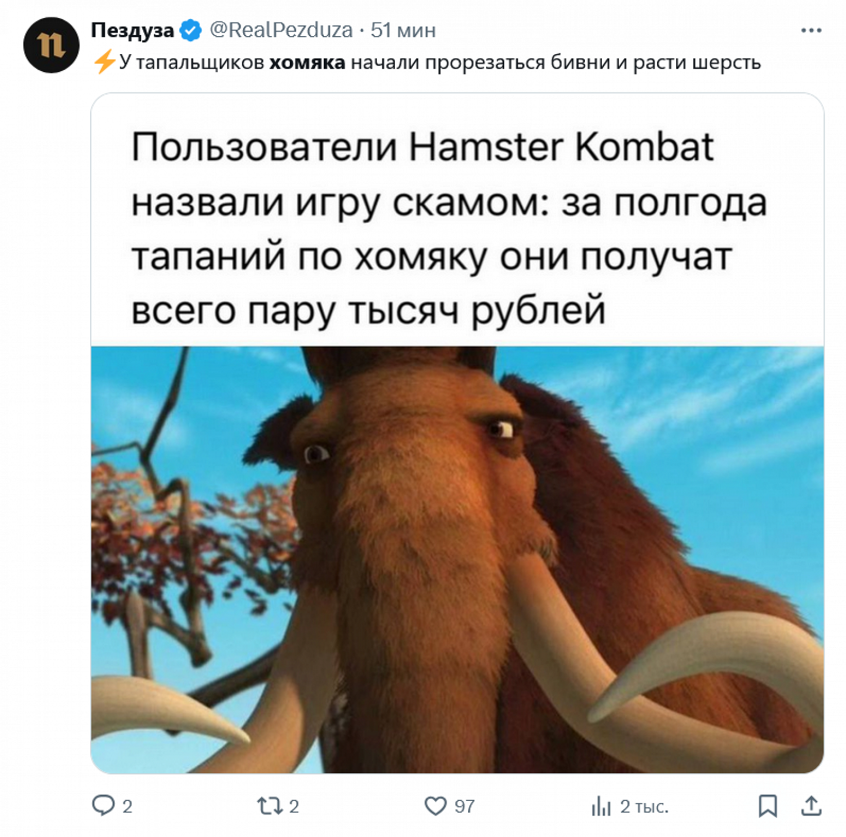Retweet using the arrows icon
The image size is (846, 837).
coord(270,806)
